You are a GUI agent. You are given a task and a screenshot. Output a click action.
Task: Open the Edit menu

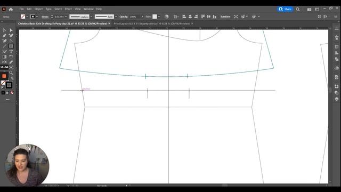29,9
